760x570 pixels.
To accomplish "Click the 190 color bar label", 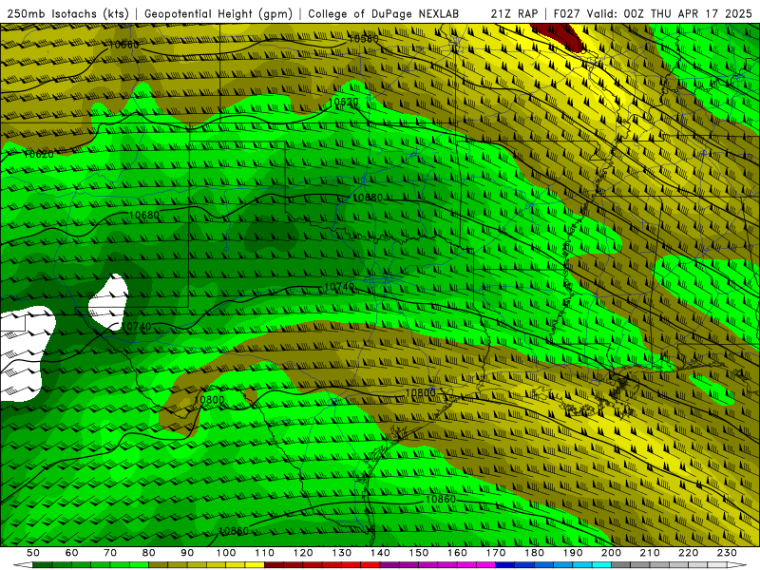I will click(x=574, y=553).
